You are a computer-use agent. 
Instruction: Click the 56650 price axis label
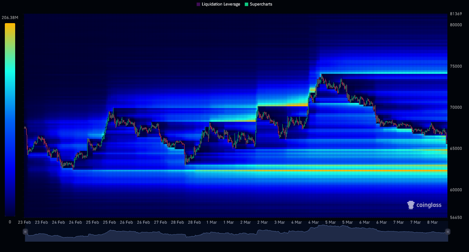pyautogui.click(x=456, y=217)
